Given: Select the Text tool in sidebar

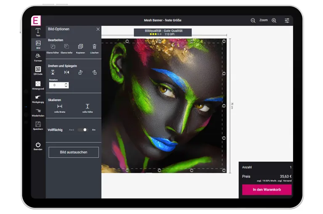Looking at the screenshot, I should pyautogui.click(x=38, y=32).
